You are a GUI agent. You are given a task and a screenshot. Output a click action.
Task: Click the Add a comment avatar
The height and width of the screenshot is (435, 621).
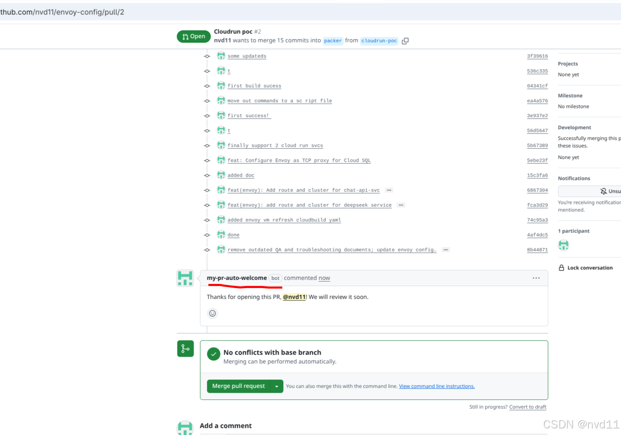pos(185,428)
